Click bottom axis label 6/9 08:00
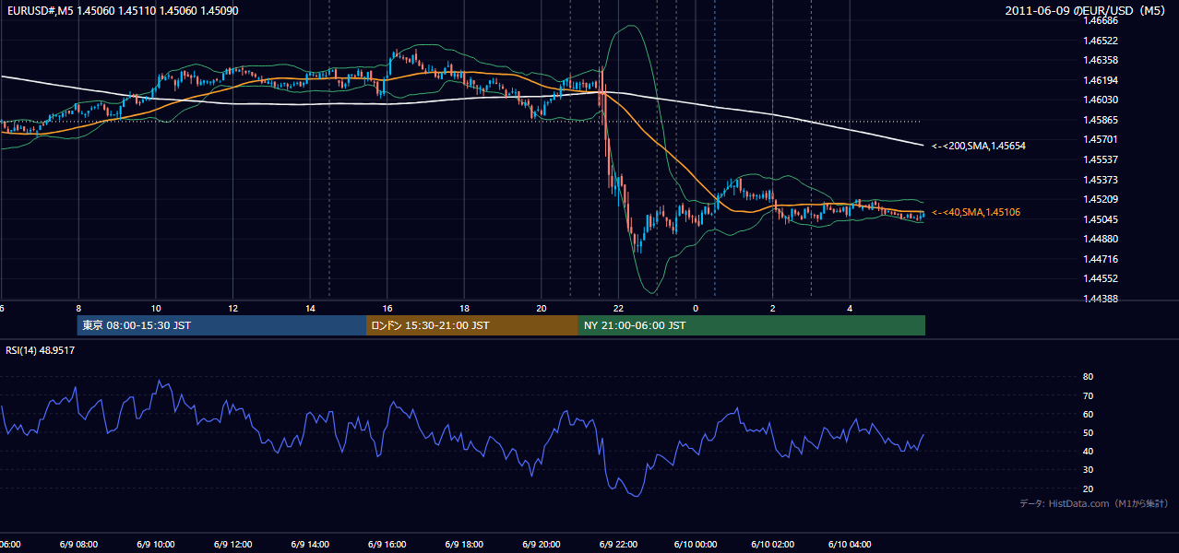The image size is (1179, 553). pyautogui.click(x=78, y=545)
